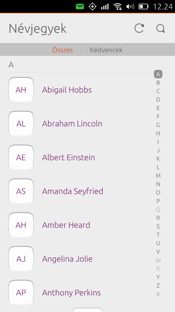Jump to the # section in index
Image resolution: width=175 pixels, height=312 pixels.
[158, 294]
